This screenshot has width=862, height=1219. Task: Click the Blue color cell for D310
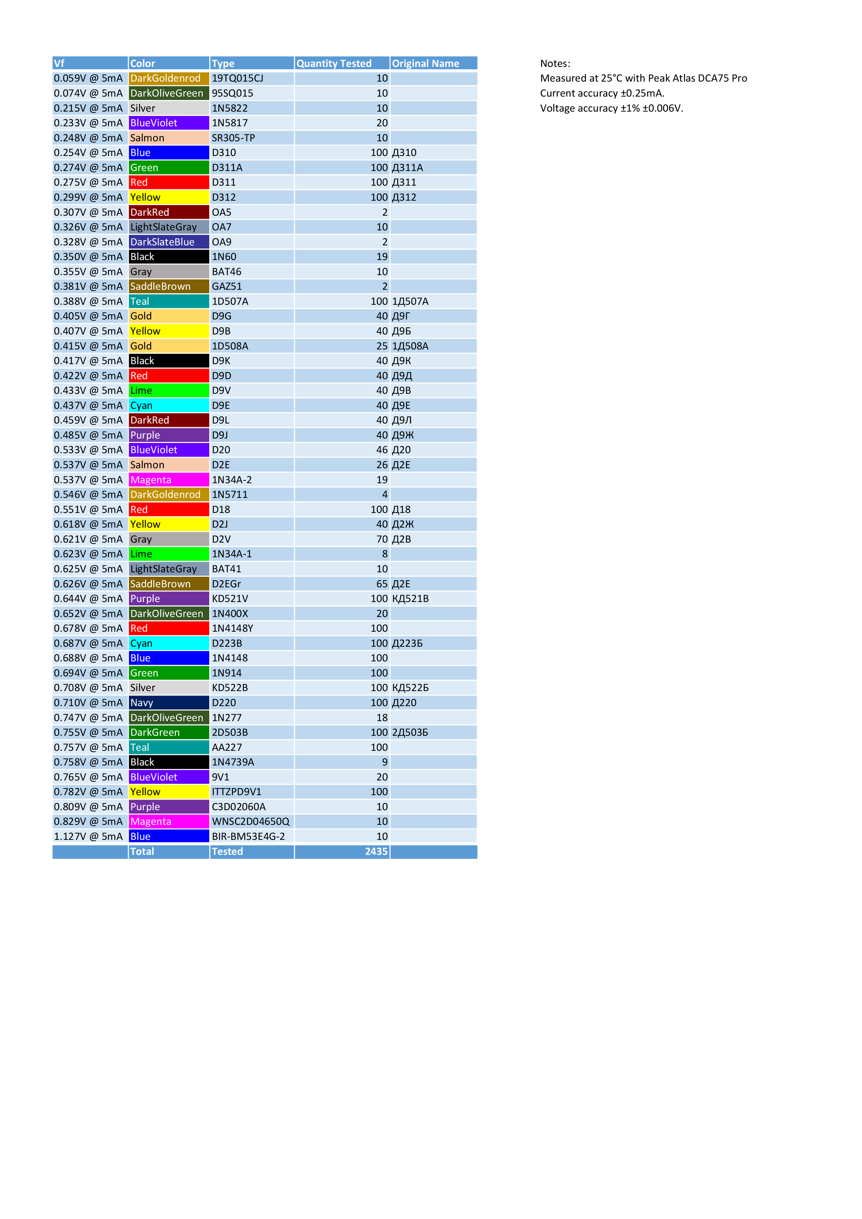[x=169, y=152]
